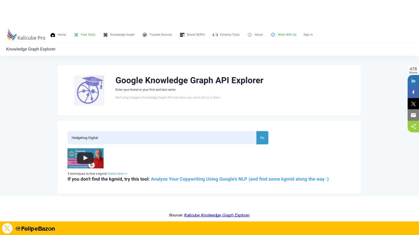
Task: Open the Schema Tools menu
Action: 230,35
